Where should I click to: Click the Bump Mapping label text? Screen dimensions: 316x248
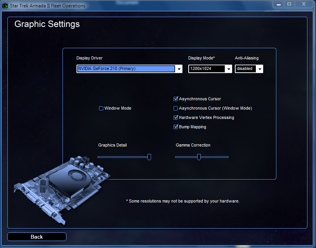click(x=193, y=127)
